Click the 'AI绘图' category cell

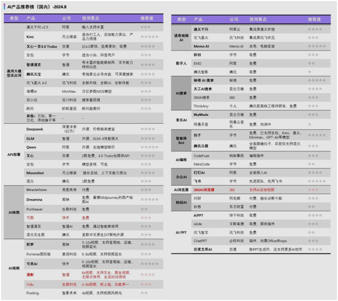pyautogui.click(x=14, y=212)
